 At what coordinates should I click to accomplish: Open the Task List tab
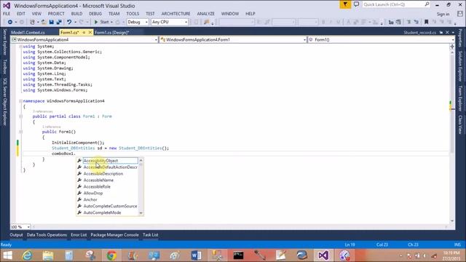151,235
